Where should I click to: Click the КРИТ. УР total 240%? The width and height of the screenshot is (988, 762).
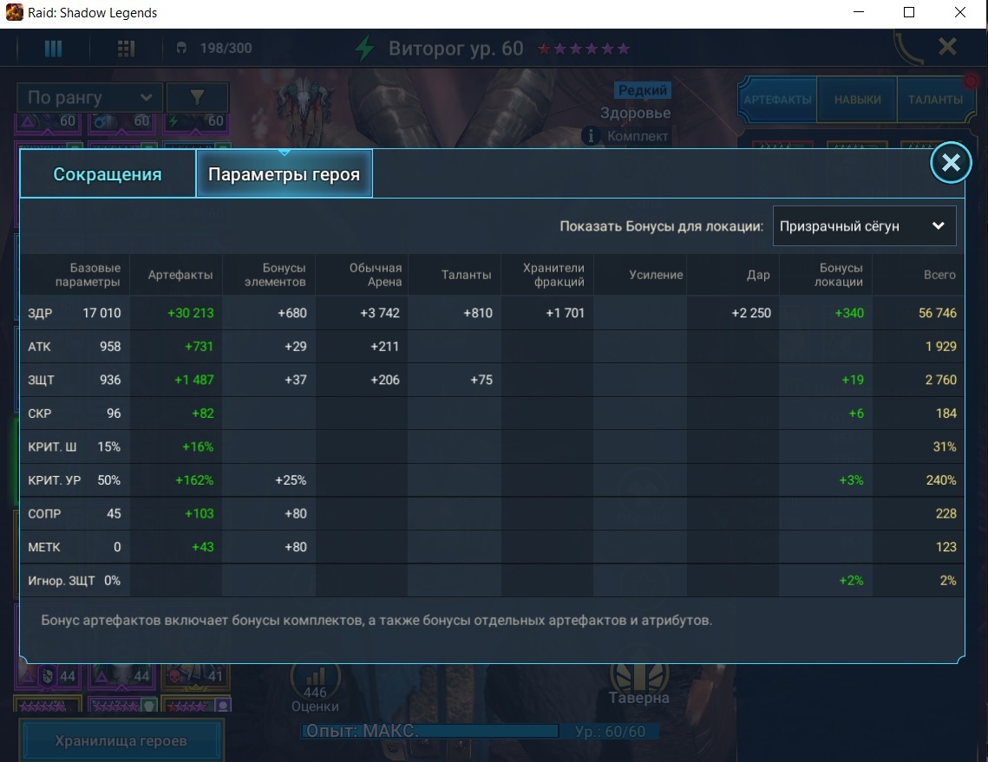coord(941,480)
